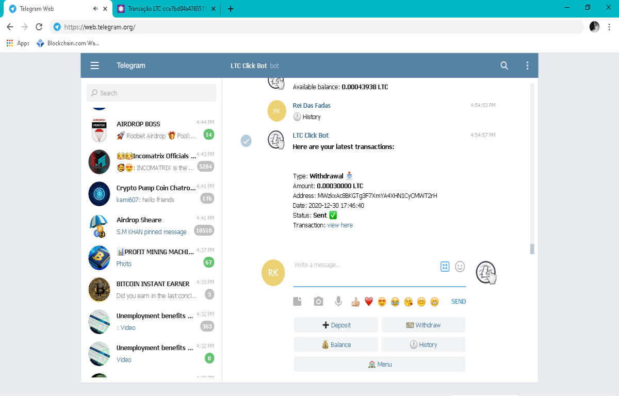Click the RK avatar beside Rei Das Fadas
This screenshot has height=396, width=619.
(x=276, y=111)
